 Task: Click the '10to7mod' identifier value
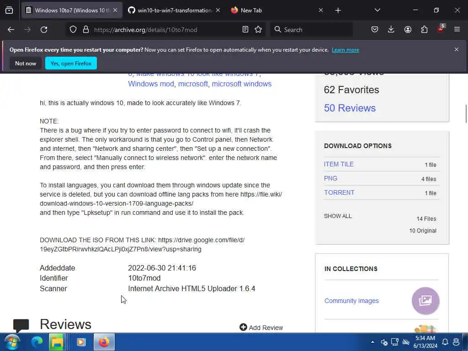coord(144,278)
